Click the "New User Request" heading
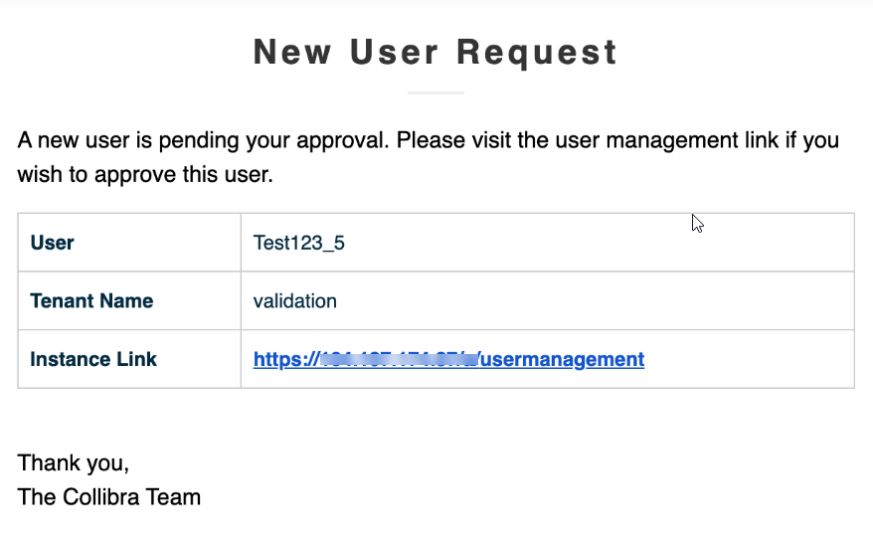Viewport: 873px width, 541px height. coord(436,52)
